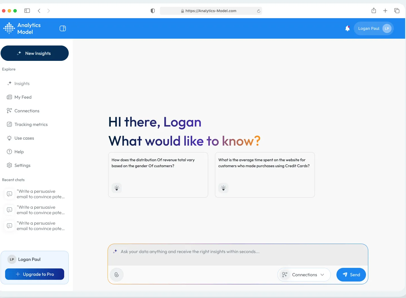Click the sparkle icon in the prompt box
Image resolution: width=406 pixels, height=298 pixels.
115,251
